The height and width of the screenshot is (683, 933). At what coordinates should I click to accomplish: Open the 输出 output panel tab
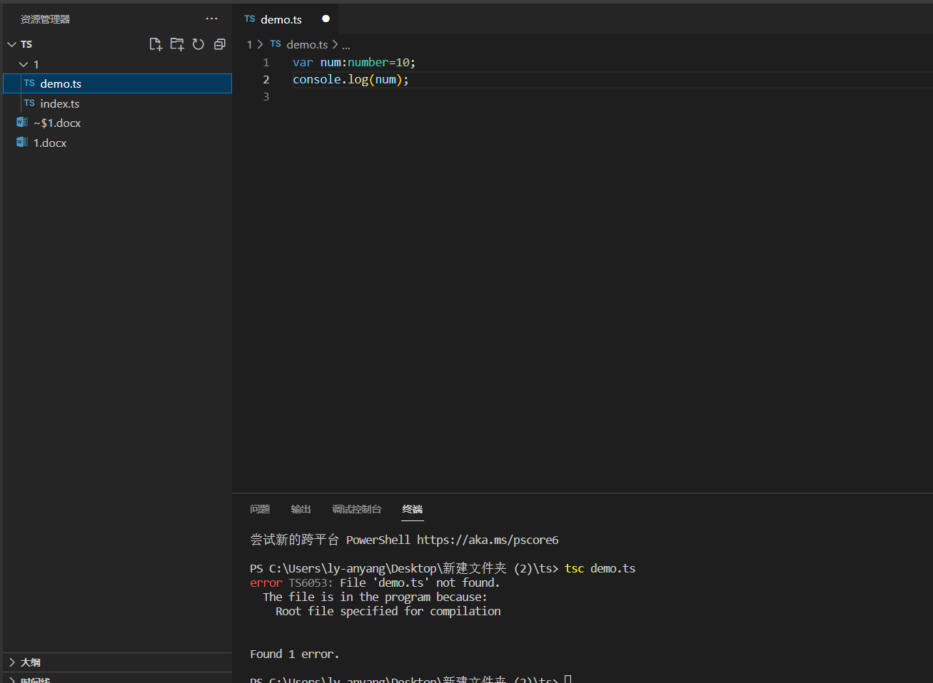[301, 509]
